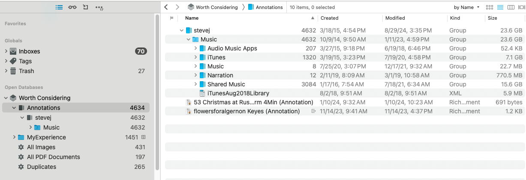Switch to columns view
This screenshot has width=526, height=180.
click(511, 7)
